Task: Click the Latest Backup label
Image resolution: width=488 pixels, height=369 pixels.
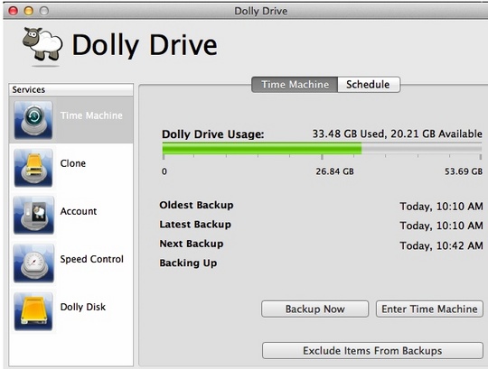Action: click(195, 225)
